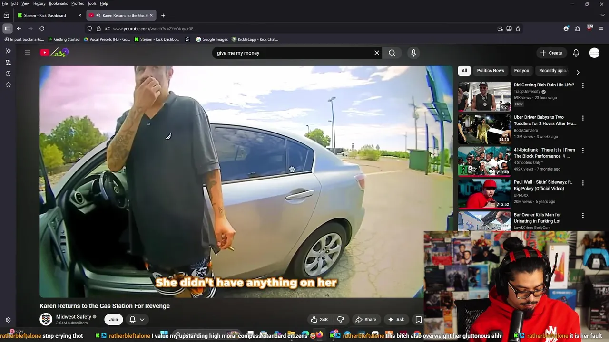Clear the search text with X

point(377,53)
